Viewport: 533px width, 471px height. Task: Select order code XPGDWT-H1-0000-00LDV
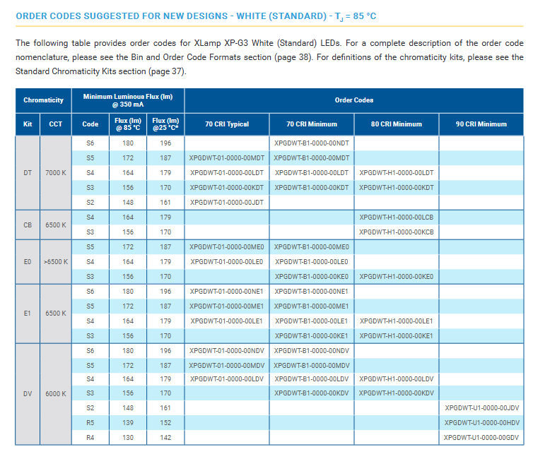pos(397,379)
